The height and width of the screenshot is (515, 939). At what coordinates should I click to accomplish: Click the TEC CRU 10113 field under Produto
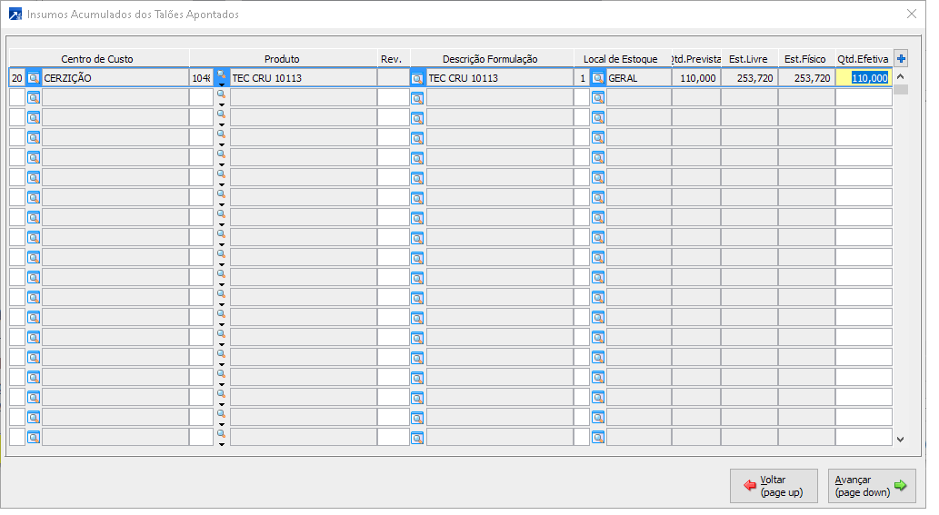[303, 78]
